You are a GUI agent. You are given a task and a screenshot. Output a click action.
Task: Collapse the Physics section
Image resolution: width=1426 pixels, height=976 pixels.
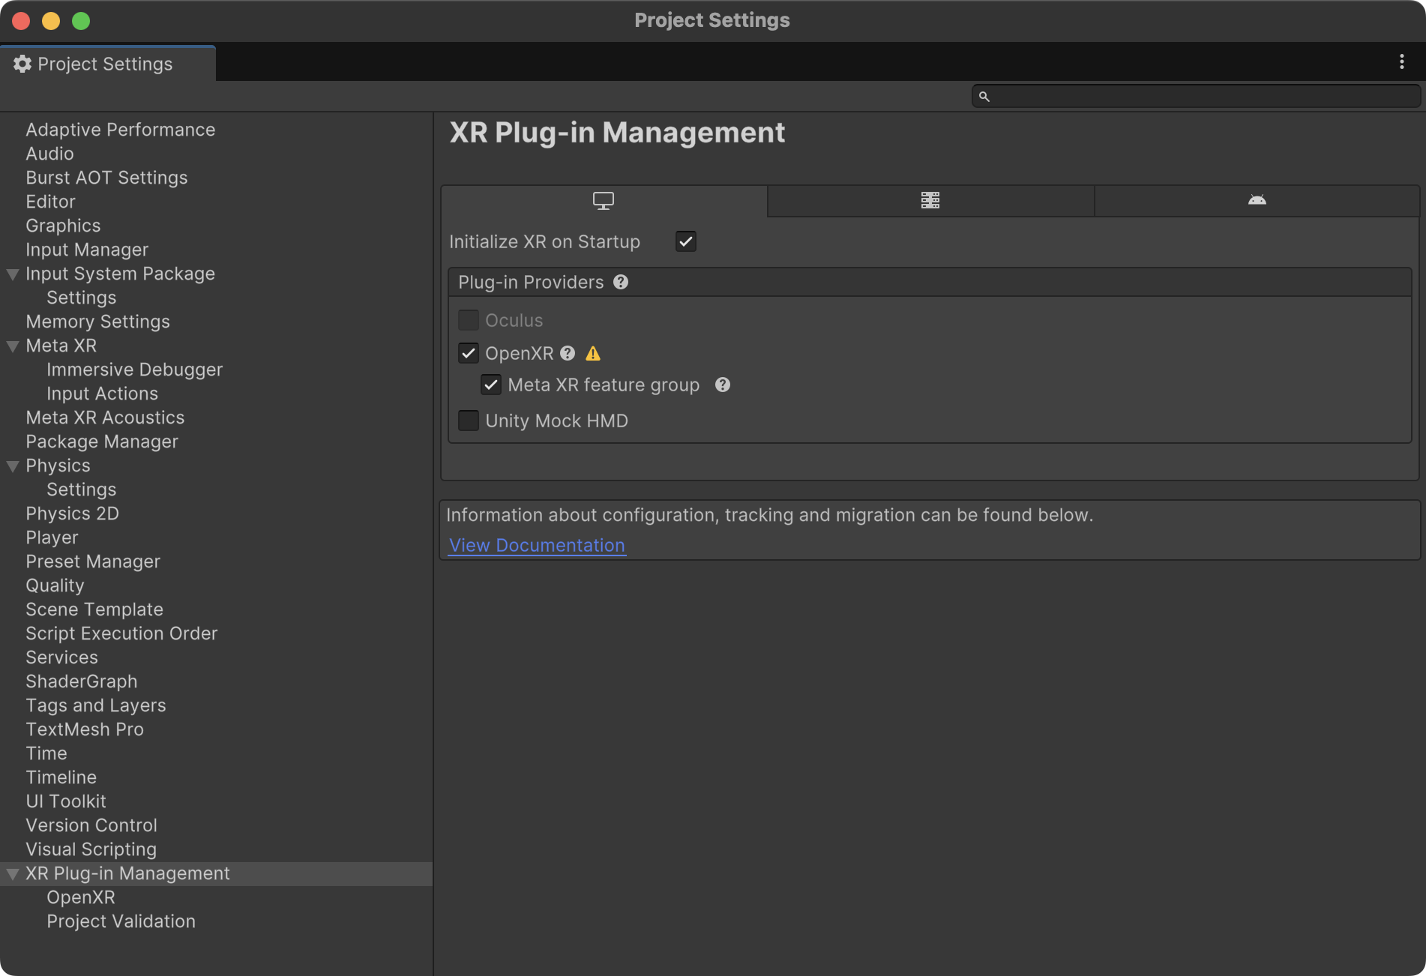click(12, 466)
